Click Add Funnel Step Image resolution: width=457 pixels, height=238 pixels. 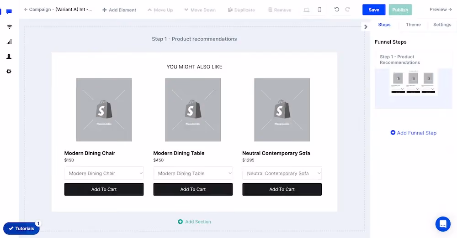click(x=413, y=133)
